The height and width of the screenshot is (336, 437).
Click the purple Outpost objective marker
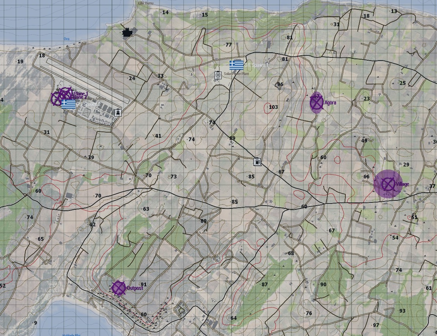119,288
